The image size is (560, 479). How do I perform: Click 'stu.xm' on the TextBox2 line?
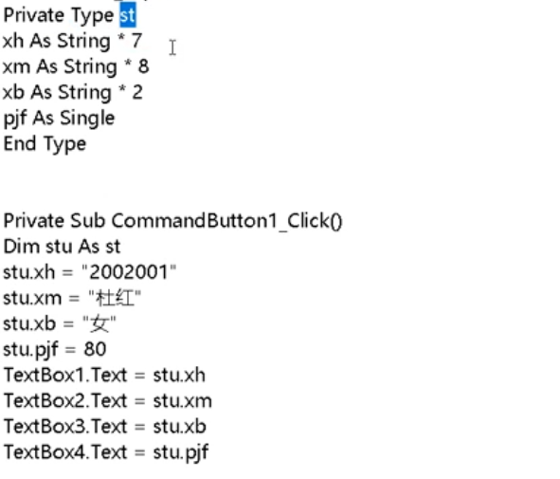pyautogui.click(x=183, y=400)
